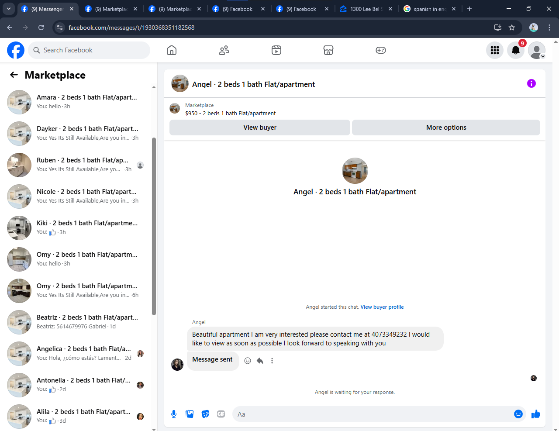Image resolution: width=559 pixels, height=431 pixels.
Task: Click the address bar URL
Action: pos(131,28)
